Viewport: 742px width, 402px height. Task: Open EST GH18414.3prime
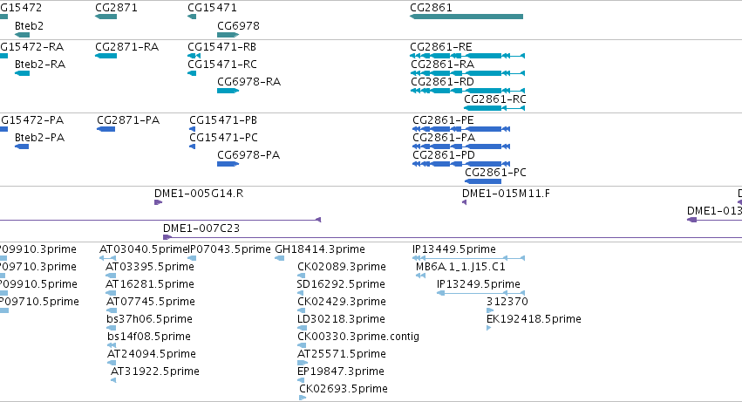click(x=320, y=249)
